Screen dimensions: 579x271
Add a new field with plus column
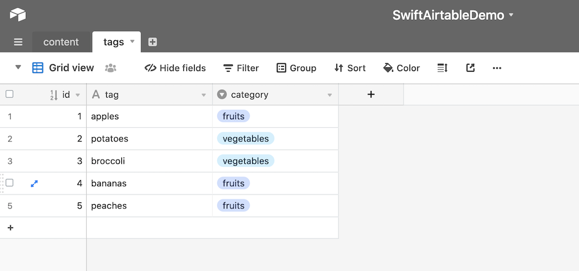(x=371, y=95)
